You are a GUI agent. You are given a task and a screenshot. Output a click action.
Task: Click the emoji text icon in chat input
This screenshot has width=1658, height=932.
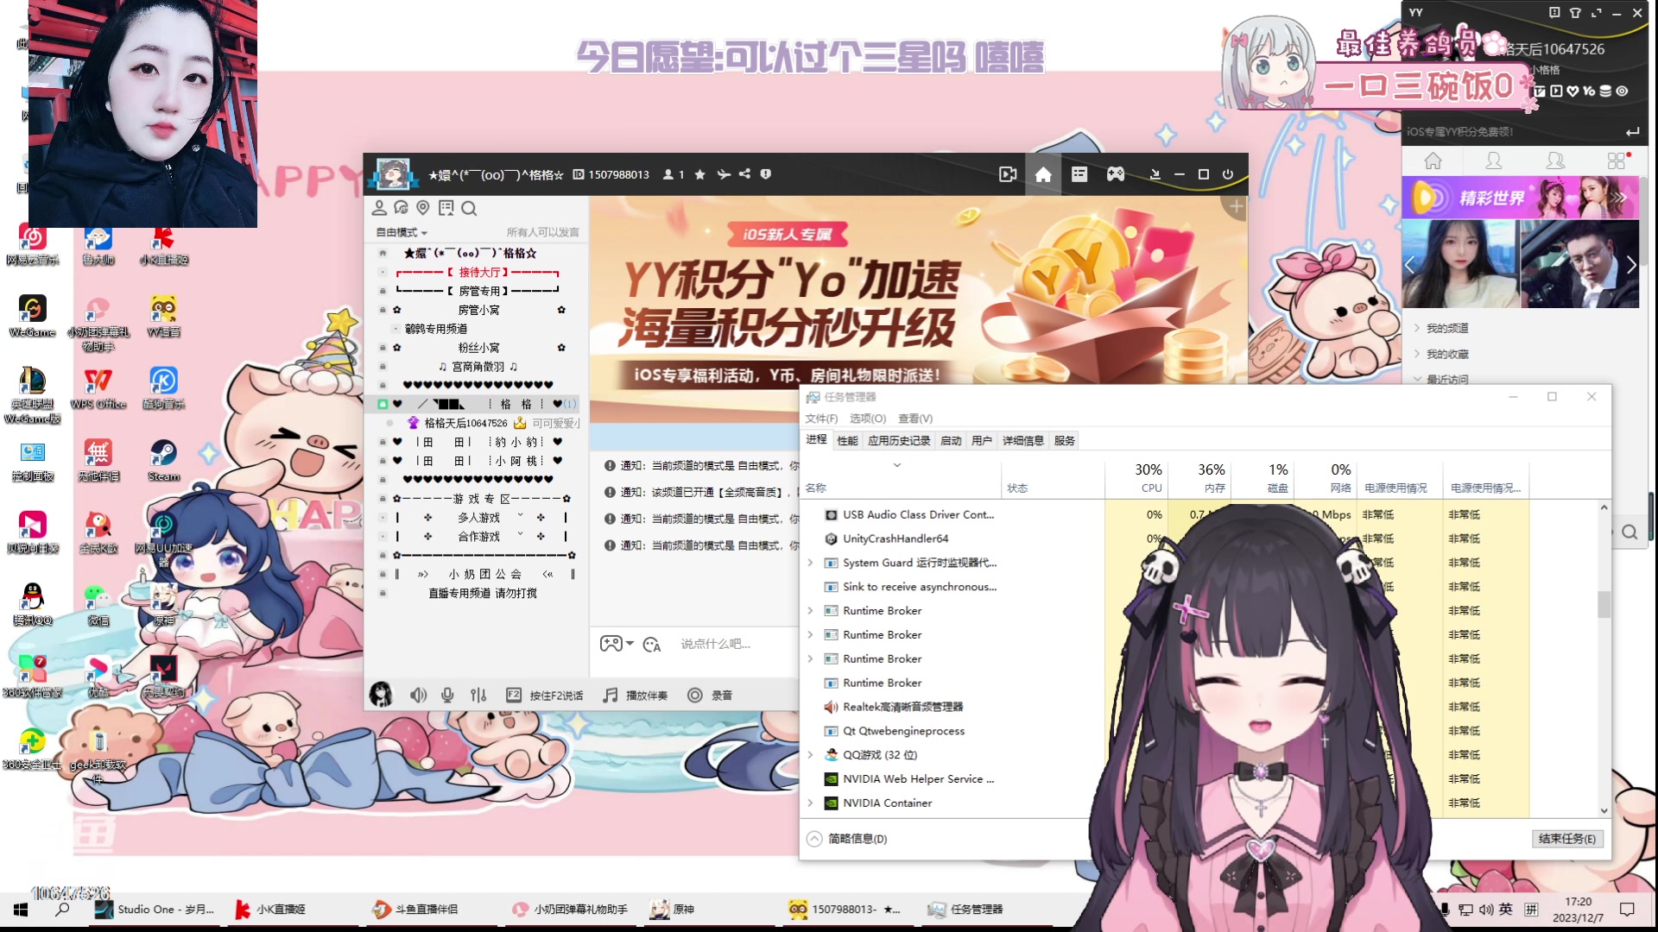pyautogui.click(x=652, y=645)
